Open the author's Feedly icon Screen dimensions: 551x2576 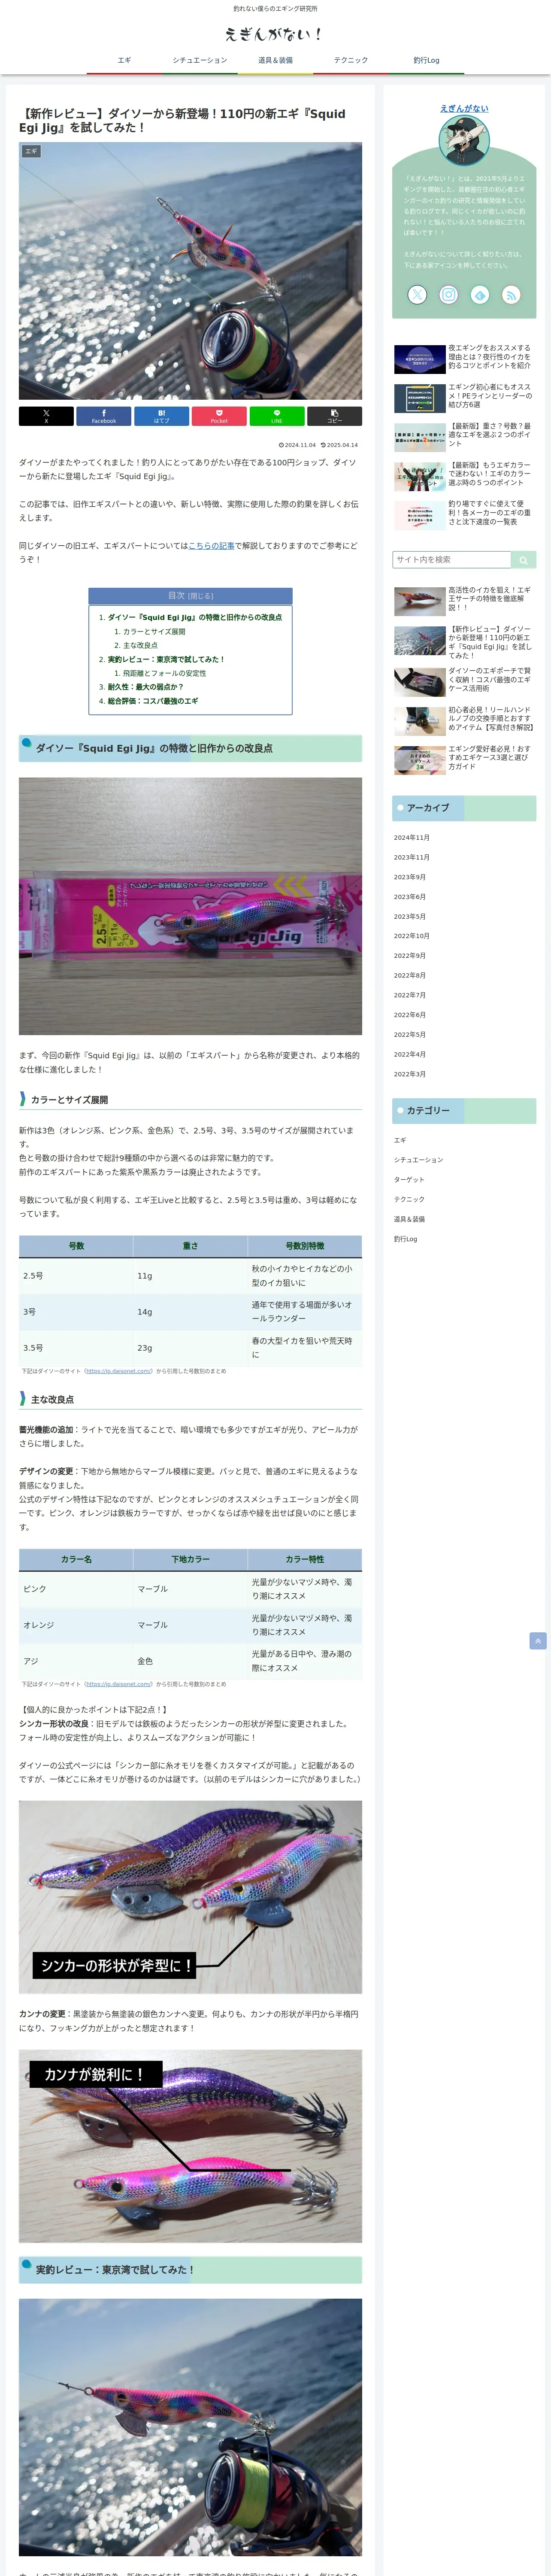(480, 294)
